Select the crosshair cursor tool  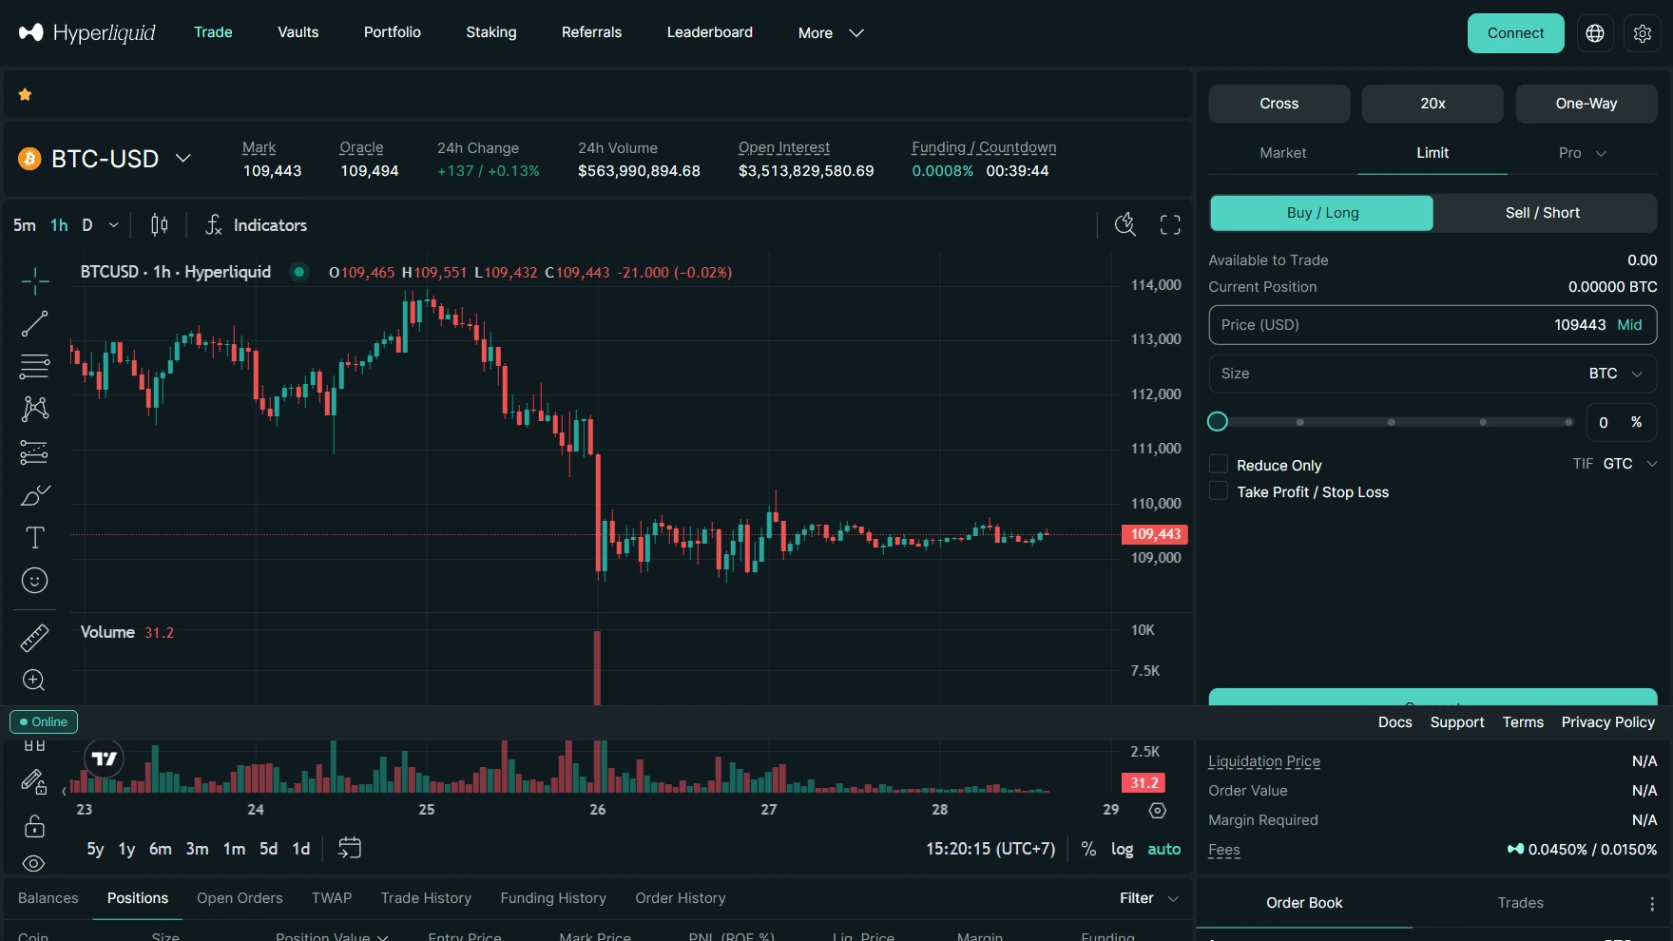(35, 280)
